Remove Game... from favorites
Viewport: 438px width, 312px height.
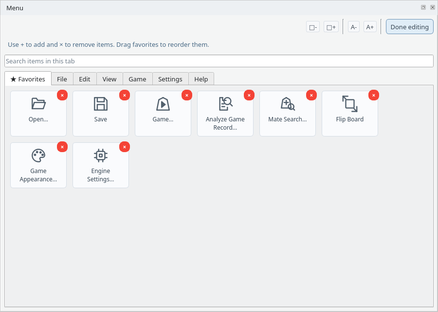point(187,95)
